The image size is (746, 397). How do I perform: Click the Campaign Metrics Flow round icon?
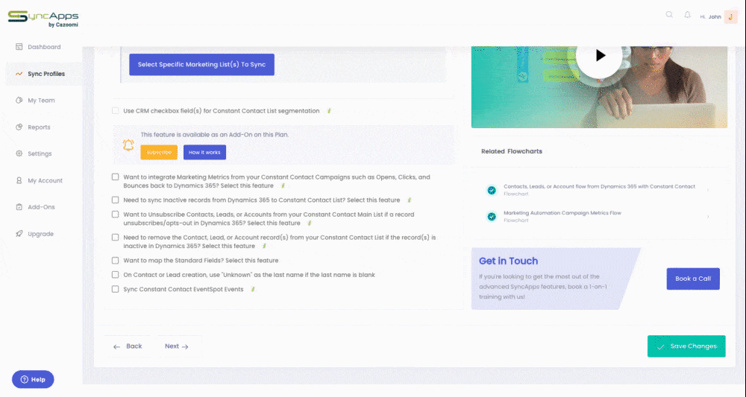click(492, 217)
